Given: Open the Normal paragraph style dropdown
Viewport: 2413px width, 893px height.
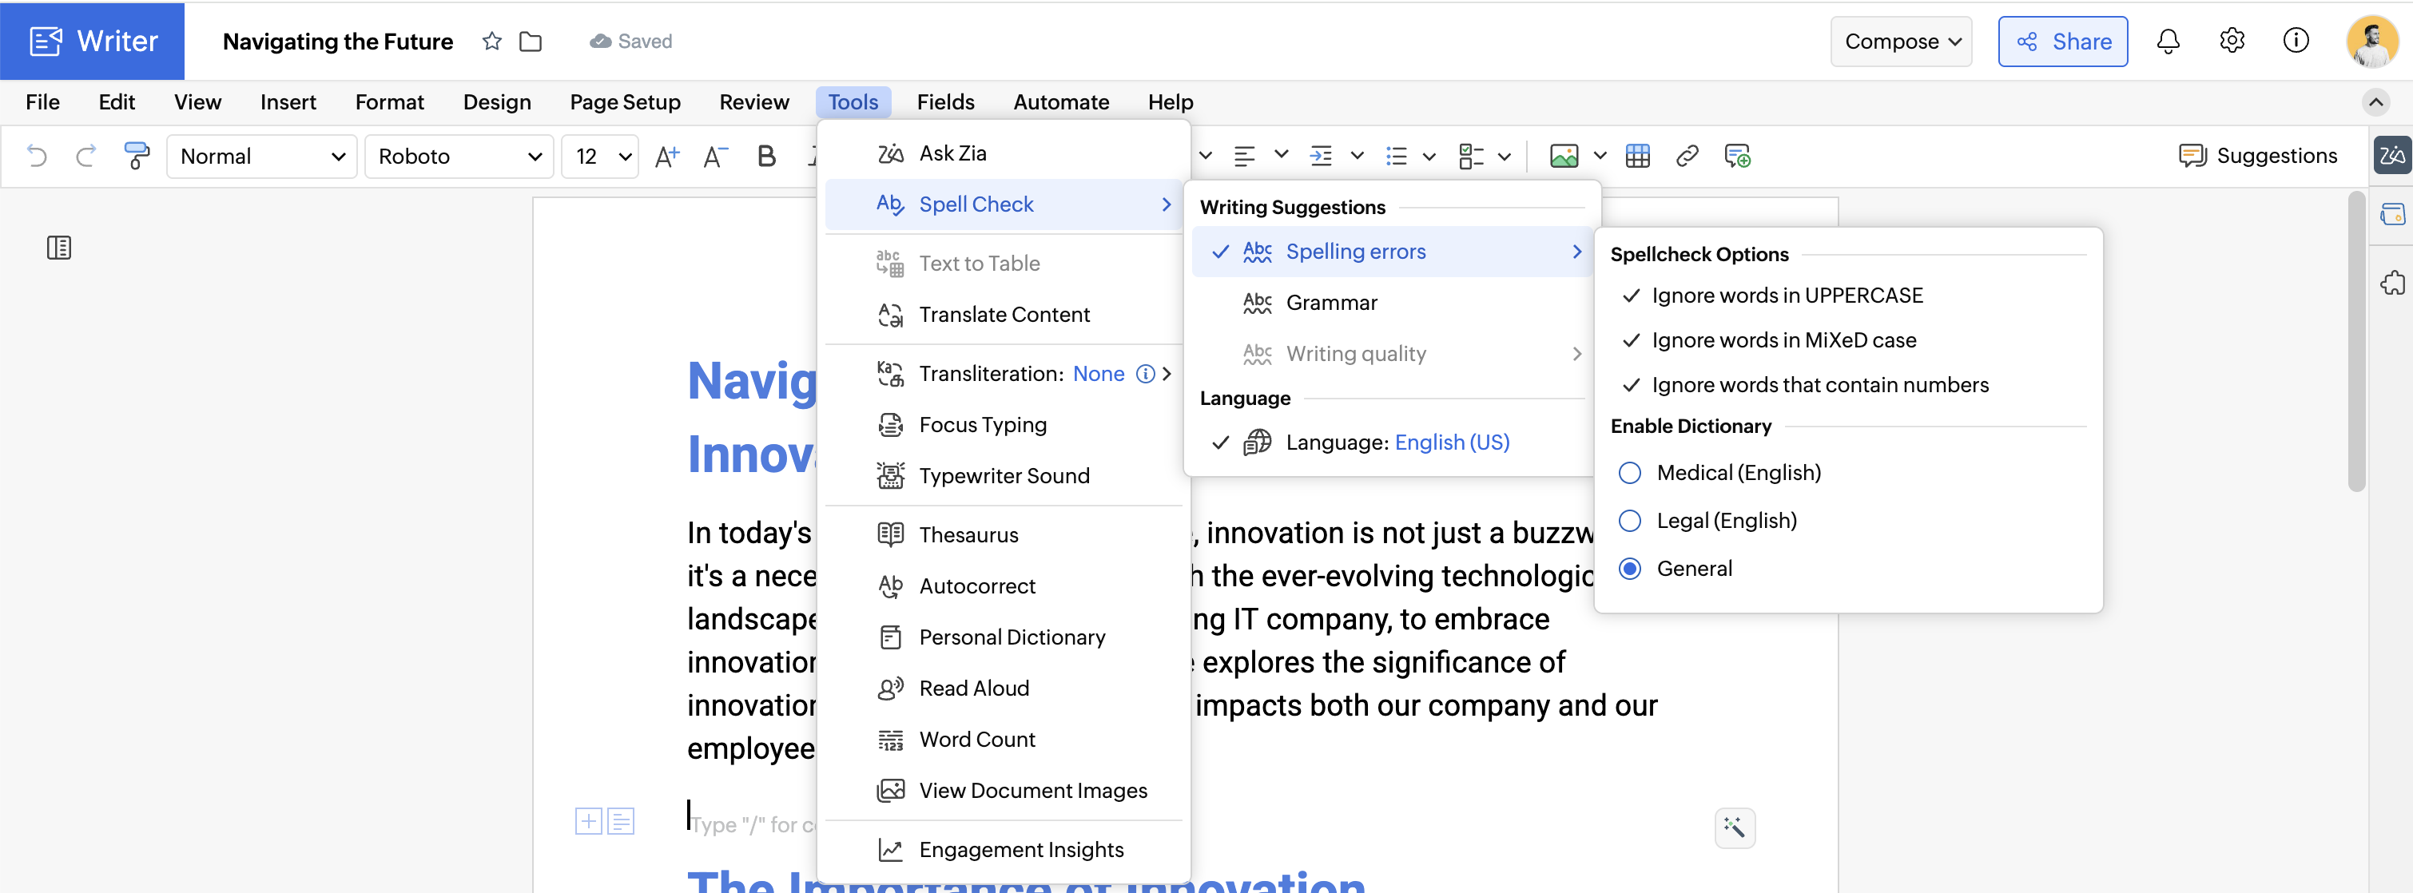Looking at the screenshot, I should tap(262, 157).
